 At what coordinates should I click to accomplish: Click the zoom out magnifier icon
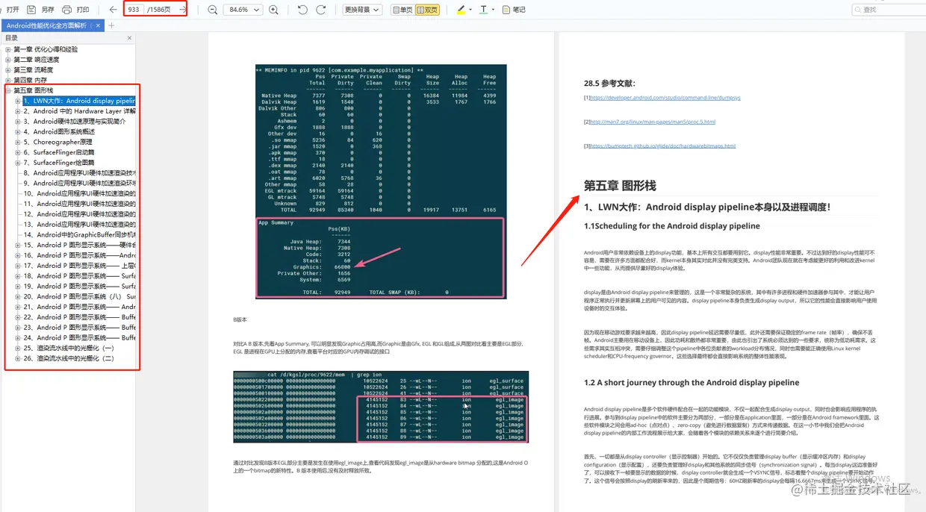click(x=213, y=10)
